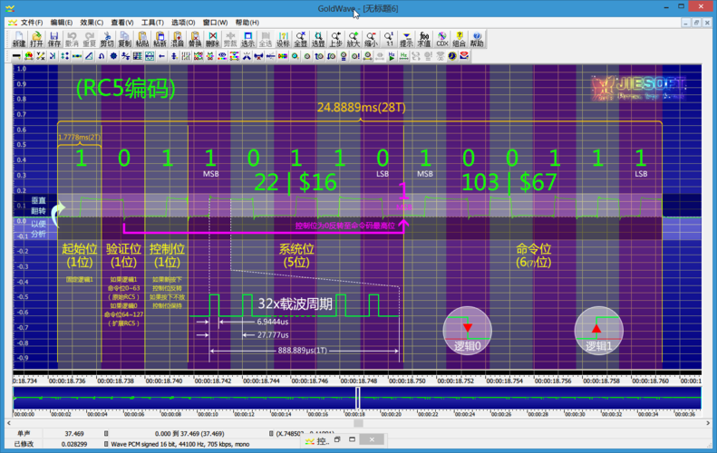Screen dimensions: 717x453
Task: Click the 选显 (Zoom Selection) icon
Action: point(318,39)
